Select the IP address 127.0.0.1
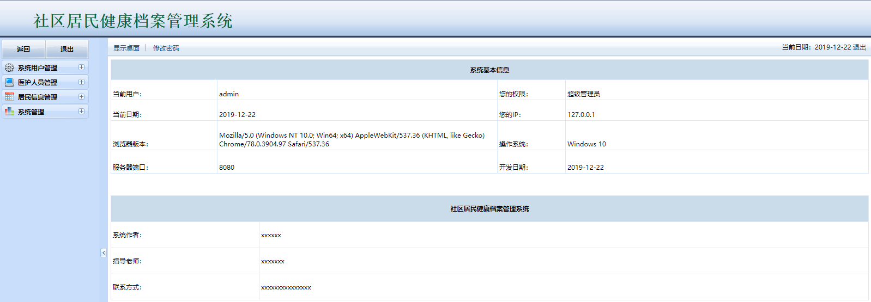The height and width of the screenshot is (302, 871). pos(581,114)
